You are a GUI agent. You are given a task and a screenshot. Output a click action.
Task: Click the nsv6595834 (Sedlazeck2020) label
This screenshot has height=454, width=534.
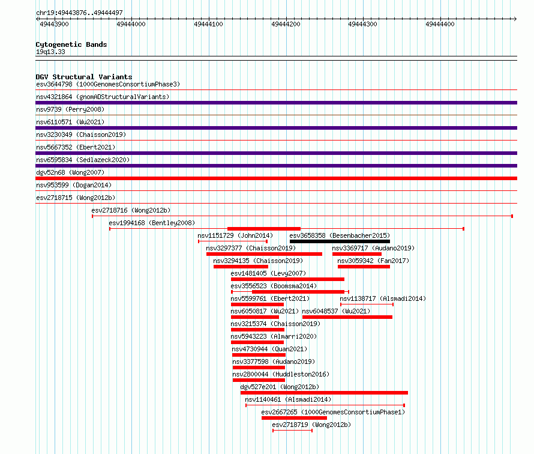pyautogui.click(x=83, y=160)
